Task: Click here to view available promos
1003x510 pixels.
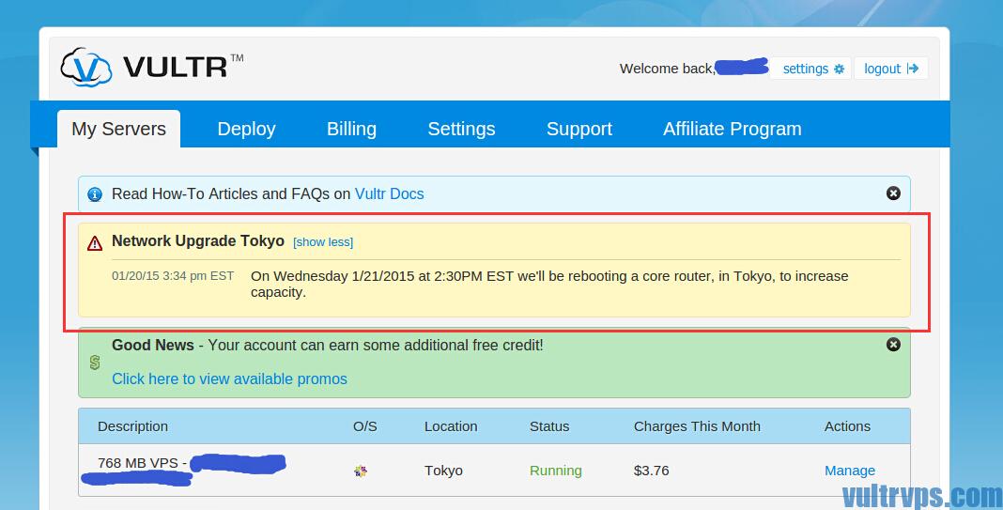Action: tap(229, 379)
